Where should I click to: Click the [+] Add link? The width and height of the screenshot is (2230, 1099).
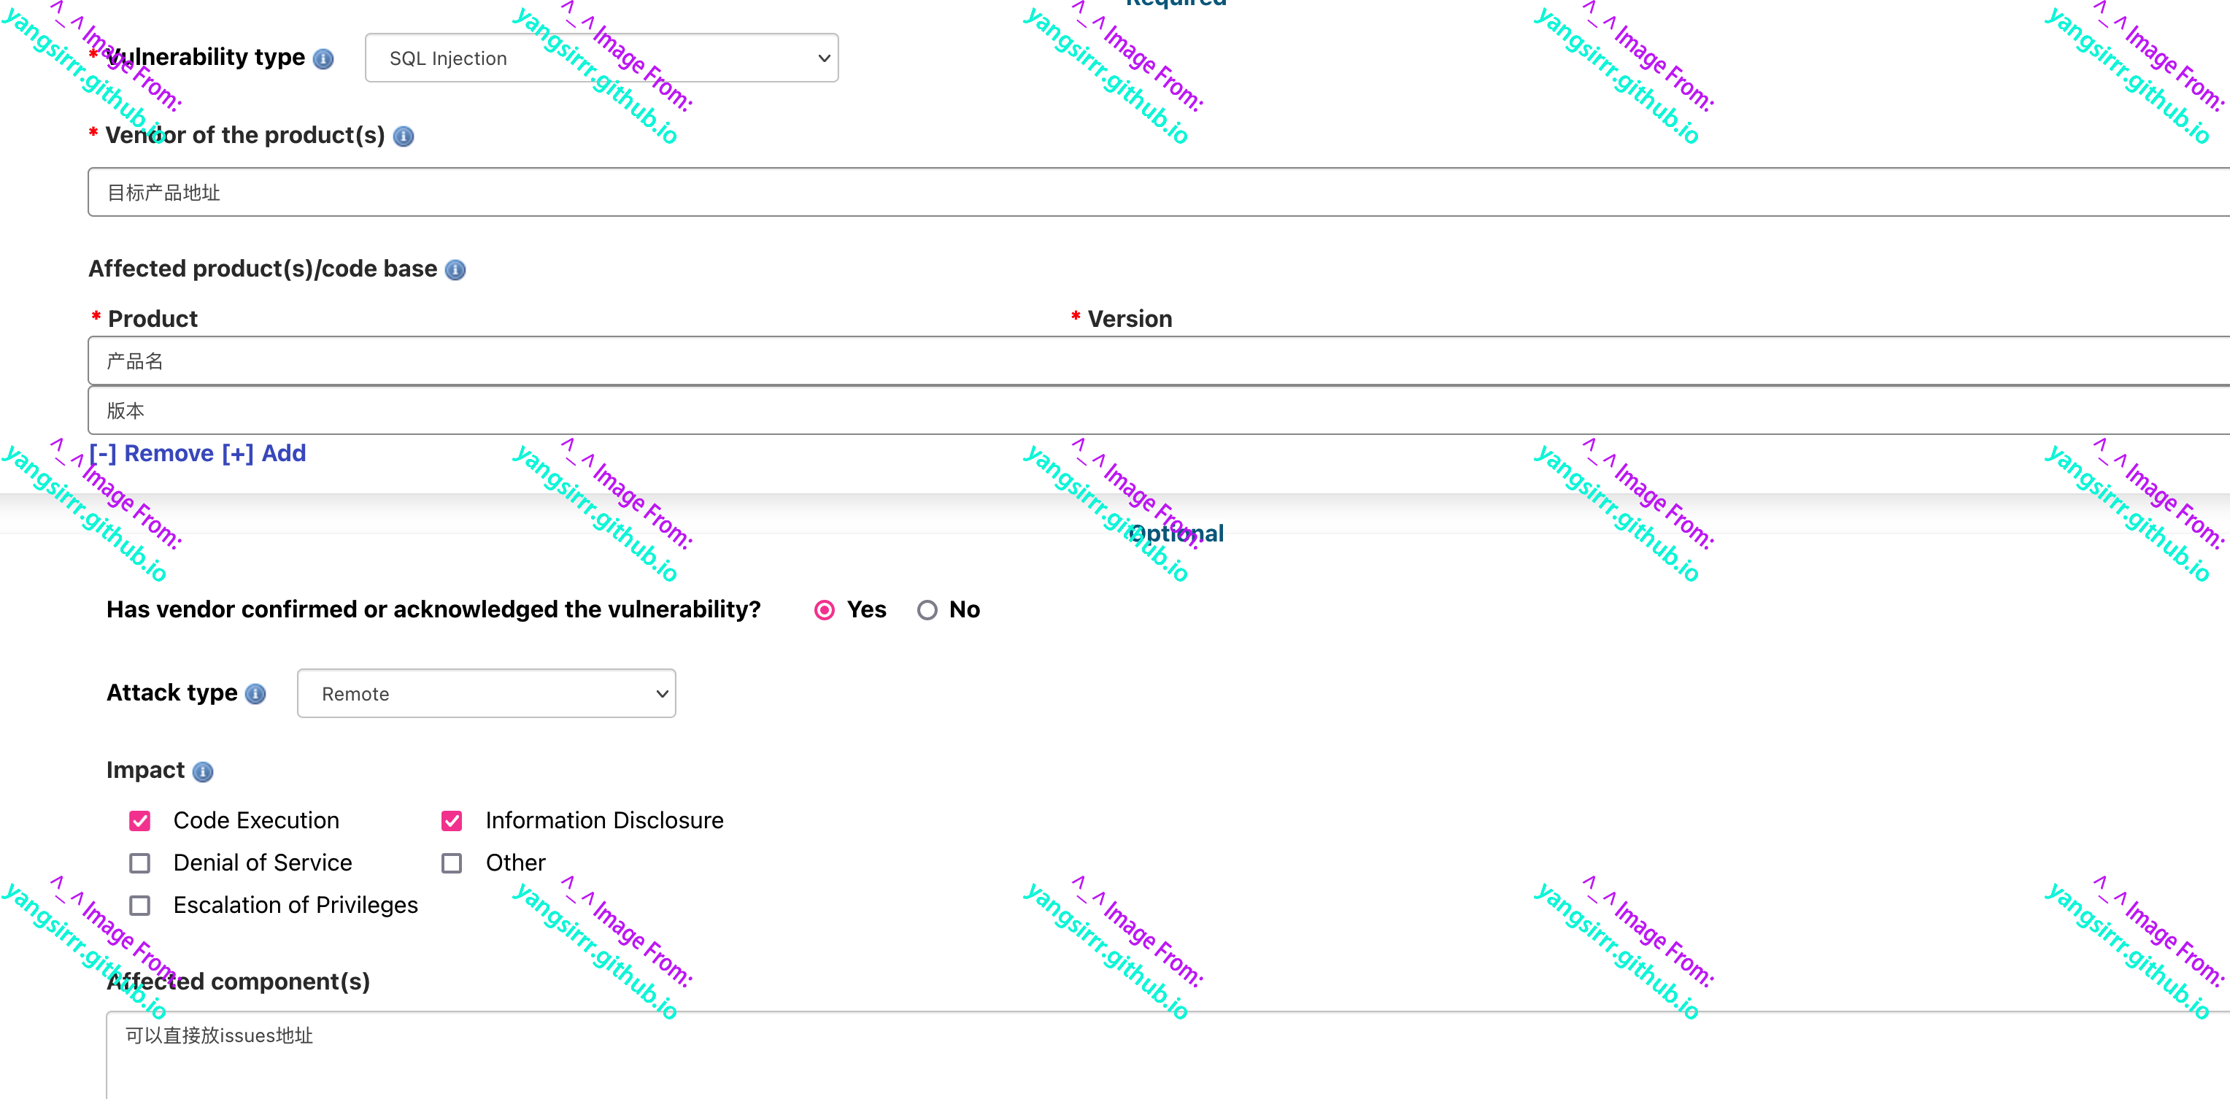tap(263, 454)
